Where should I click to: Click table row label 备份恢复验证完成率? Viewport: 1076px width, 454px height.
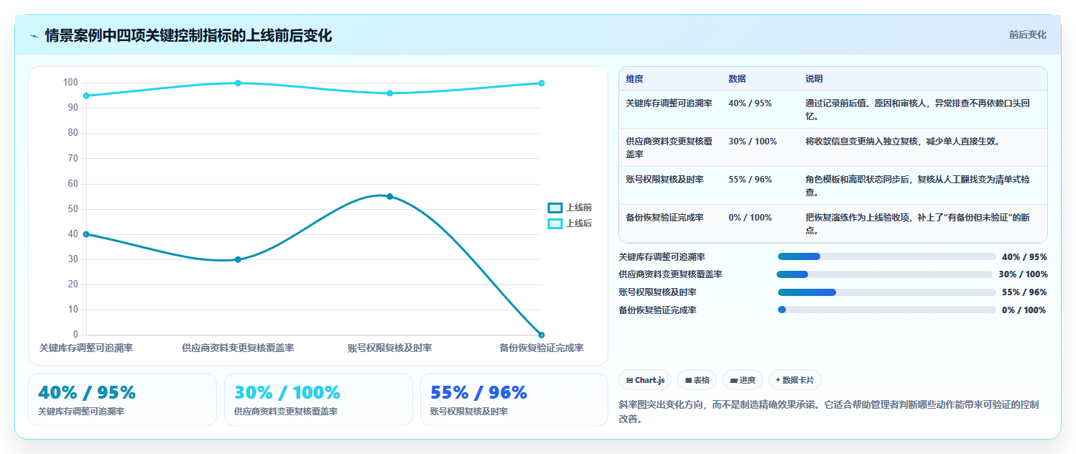[x=664, y=218]
